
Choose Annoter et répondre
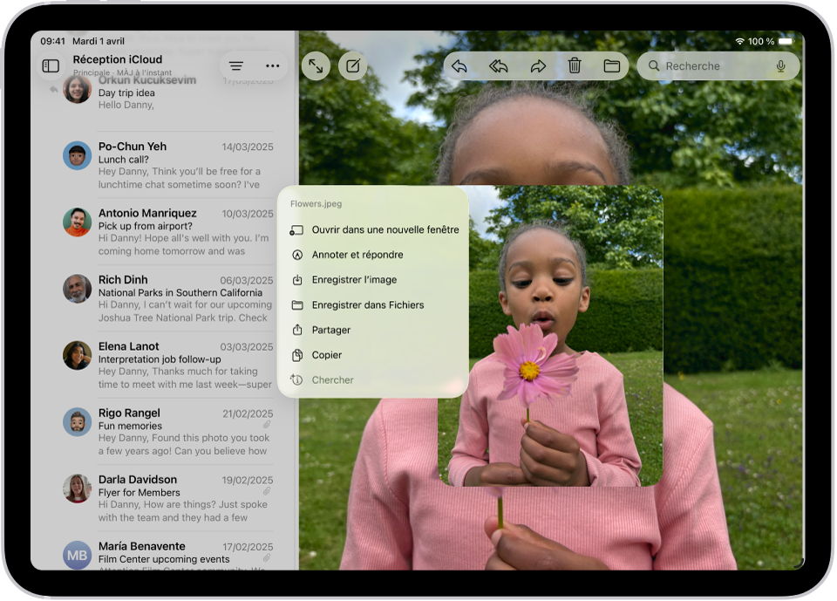pos(374,255)
